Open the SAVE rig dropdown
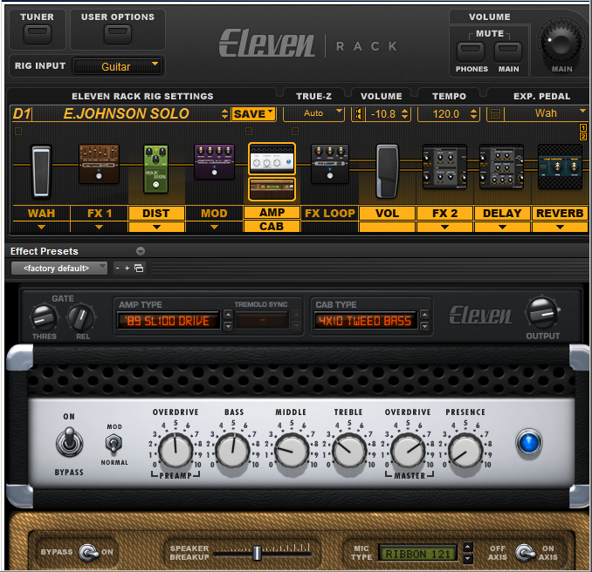The width and height of the screenshot is (592, 572). coord(253,114)
